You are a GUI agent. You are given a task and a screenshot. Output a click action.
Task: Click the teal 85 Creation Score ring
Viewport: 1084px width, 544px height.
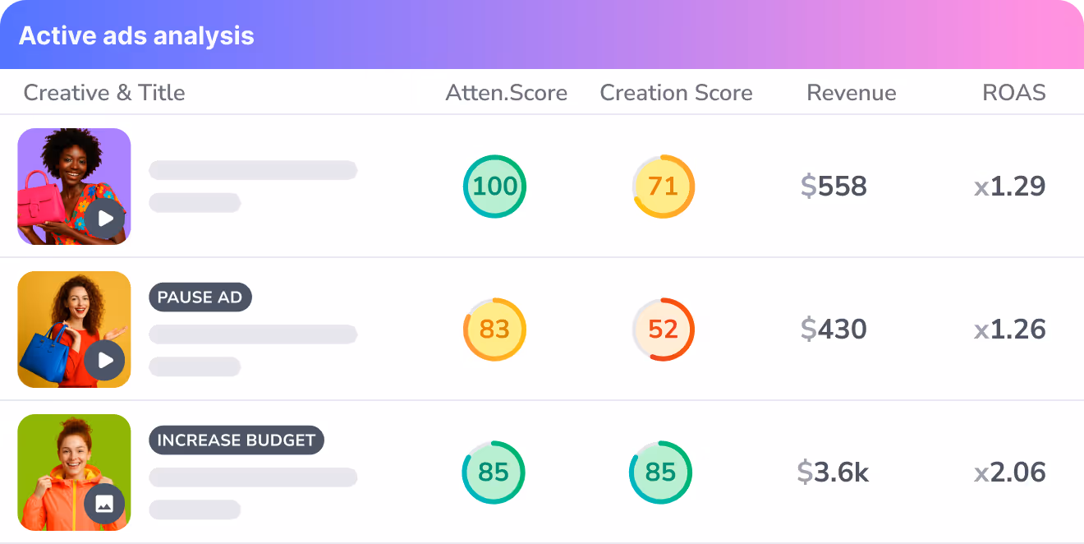[x=660, y=473]
